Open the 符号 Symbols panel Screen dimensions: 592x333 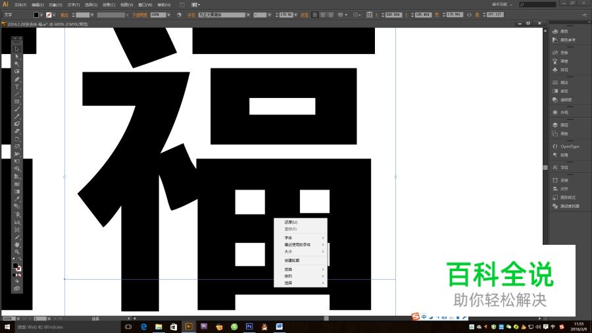[x=560, y=70]
